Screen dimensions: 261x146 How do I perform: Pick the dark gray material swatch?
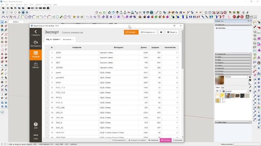tap(242, 96)
